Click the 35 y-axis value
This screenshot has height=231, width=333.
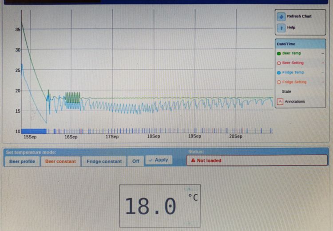coord(18,30)
